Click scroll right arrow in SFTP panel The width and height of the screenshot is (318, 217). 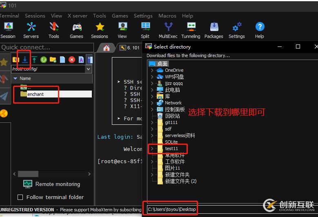(x=89, y=174)
